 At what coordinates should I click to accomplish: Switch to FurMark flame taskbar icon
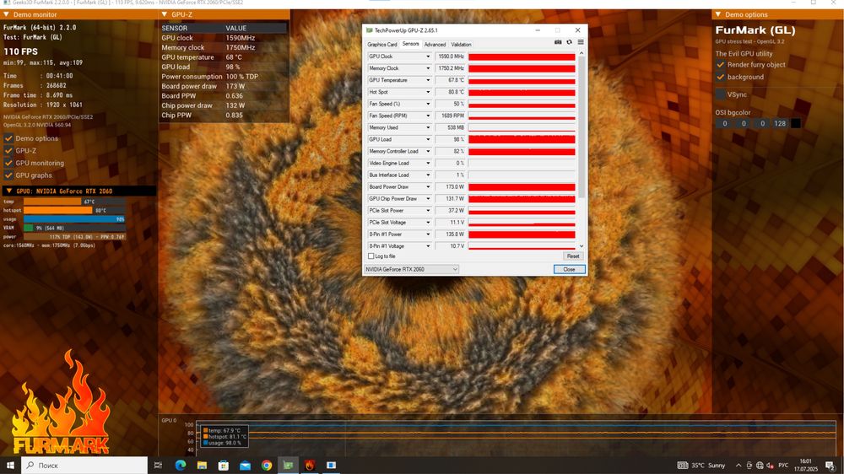click(x=310, y=466)
